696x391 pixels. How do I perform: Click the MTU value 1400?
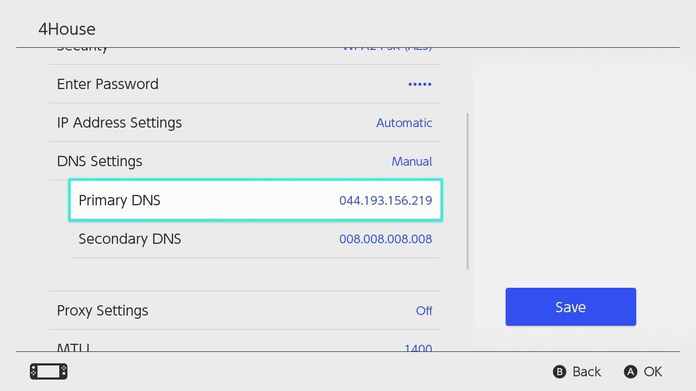[x=418, y=348]
